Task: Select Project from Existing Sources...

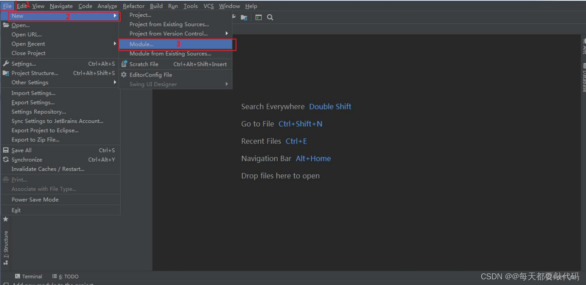Action: coord(176,24)
